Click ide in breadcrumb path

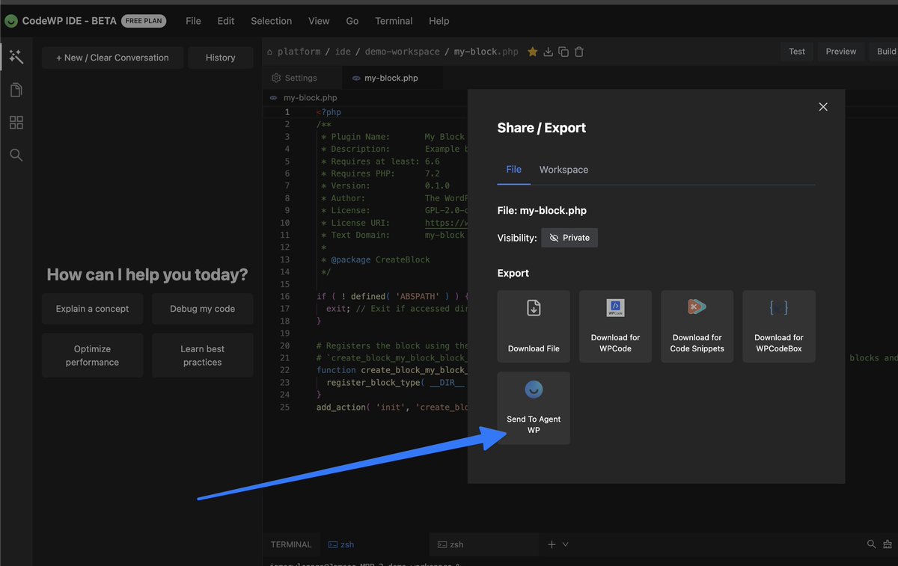tap(343, 52)
